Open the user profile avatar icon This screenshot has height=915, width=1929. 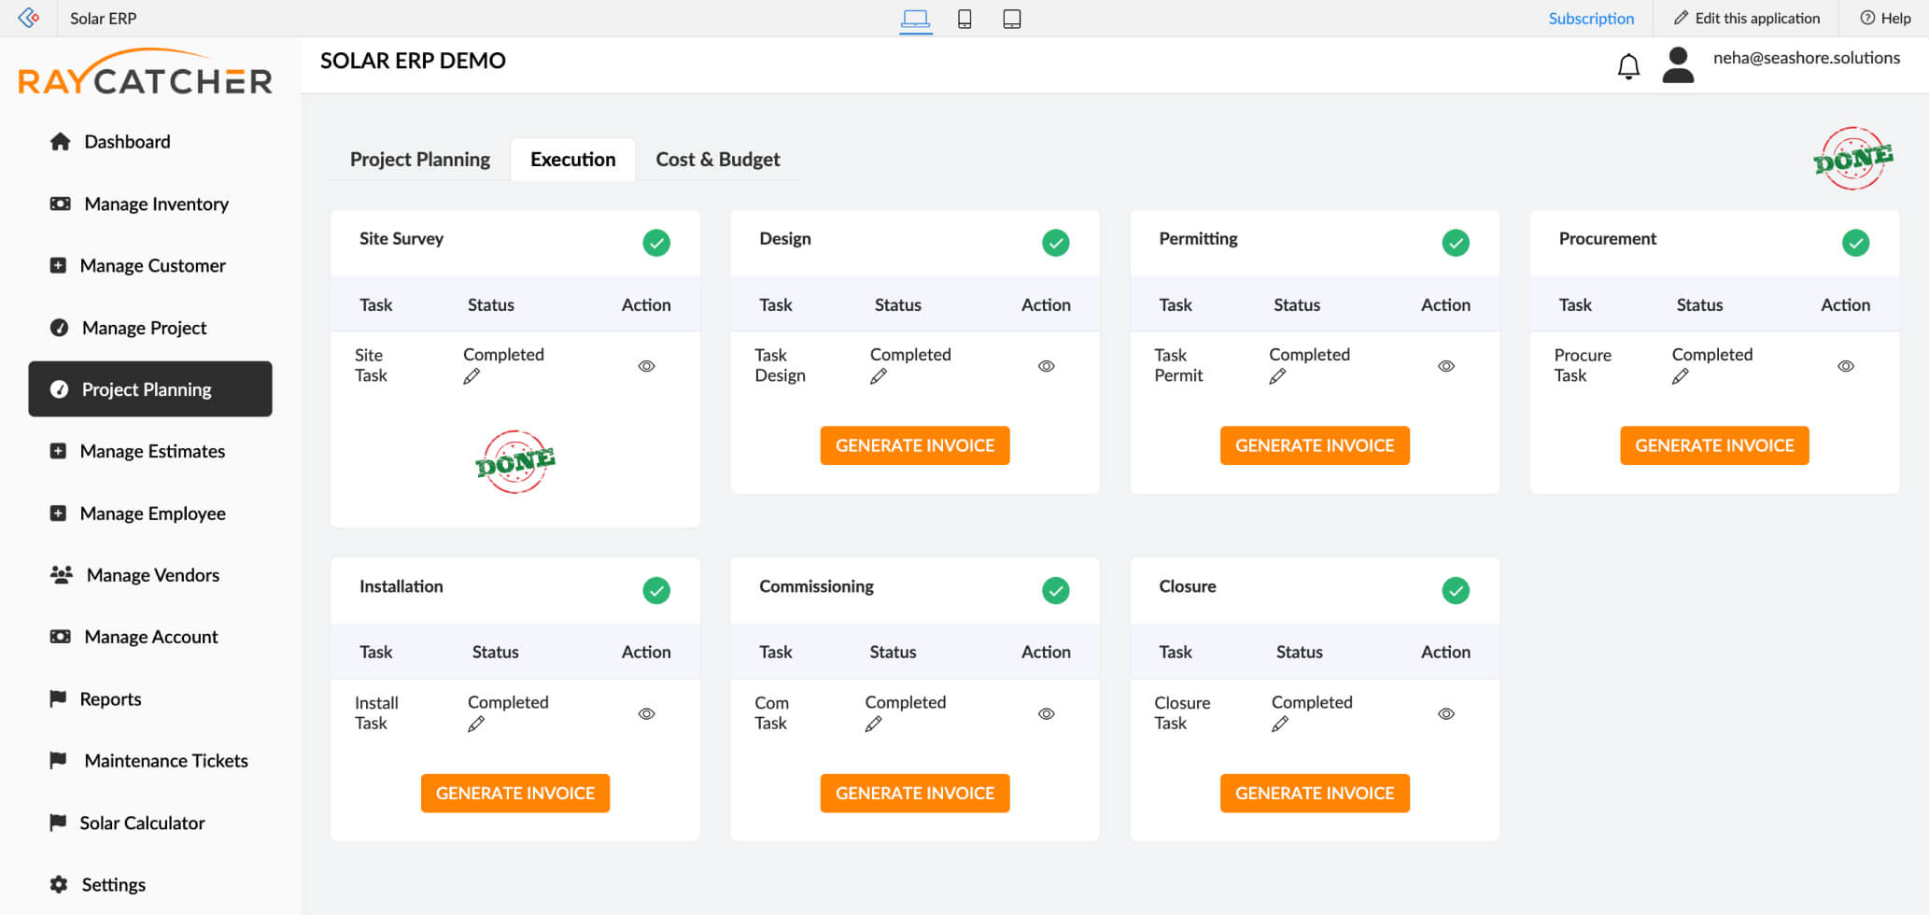pyautogui.click(x=1678, y=65)
